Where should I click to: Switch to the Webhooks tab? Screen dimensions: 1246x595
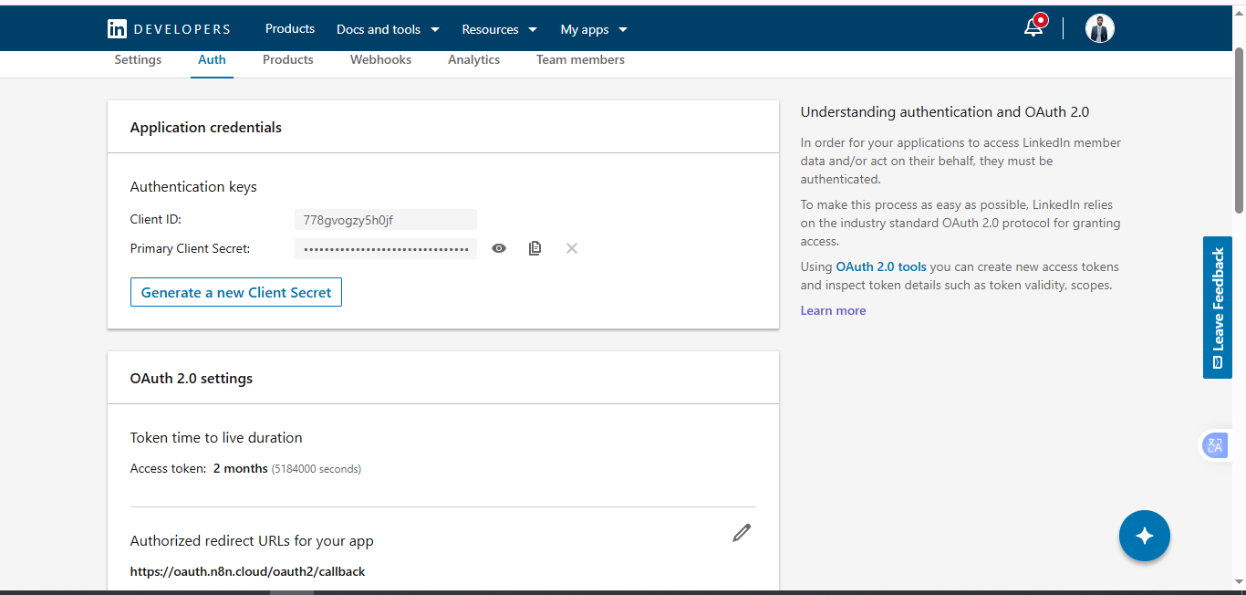[x=380, y=60]
